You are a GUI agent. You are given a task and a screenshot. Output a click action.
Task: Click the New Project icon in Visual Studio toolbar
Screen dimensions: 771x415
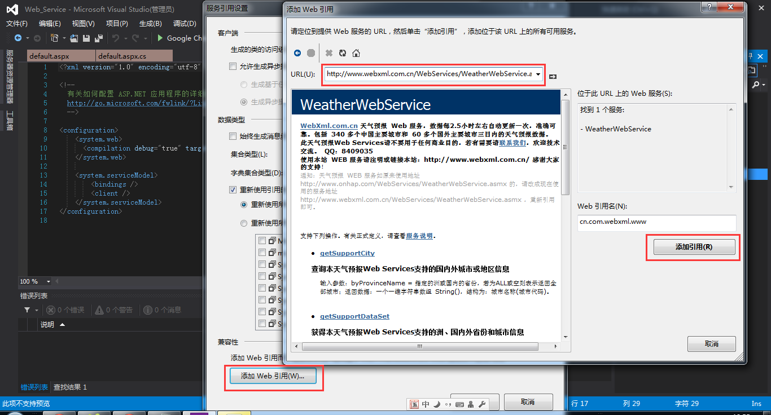55,38
